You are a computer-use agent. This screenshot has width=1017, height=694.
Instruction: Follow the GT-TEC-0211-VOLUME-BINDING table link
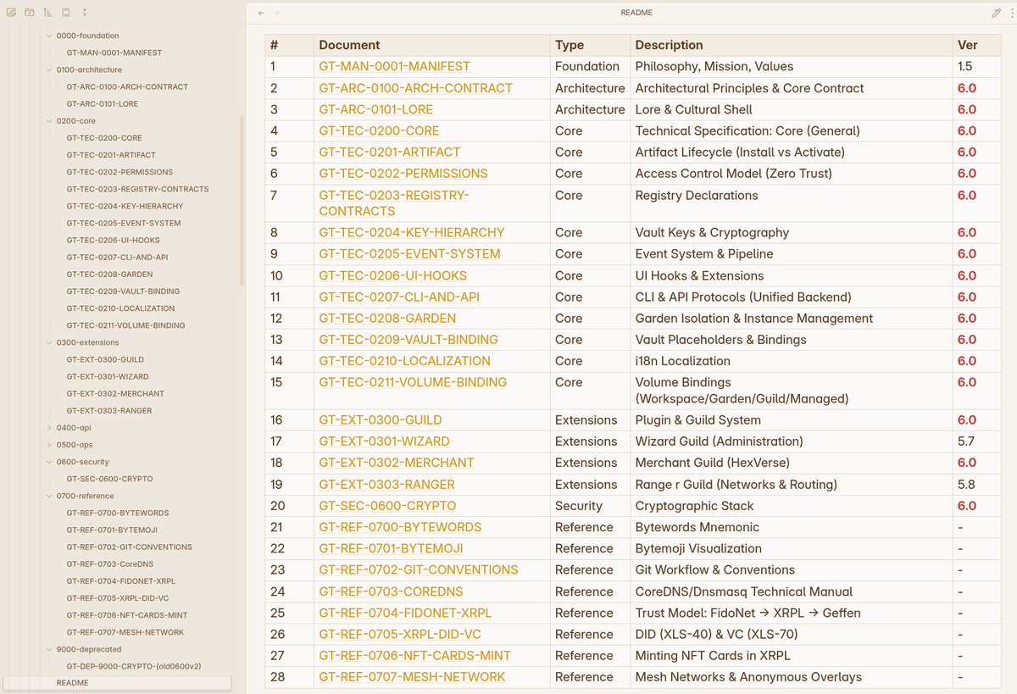pos(413,382)
